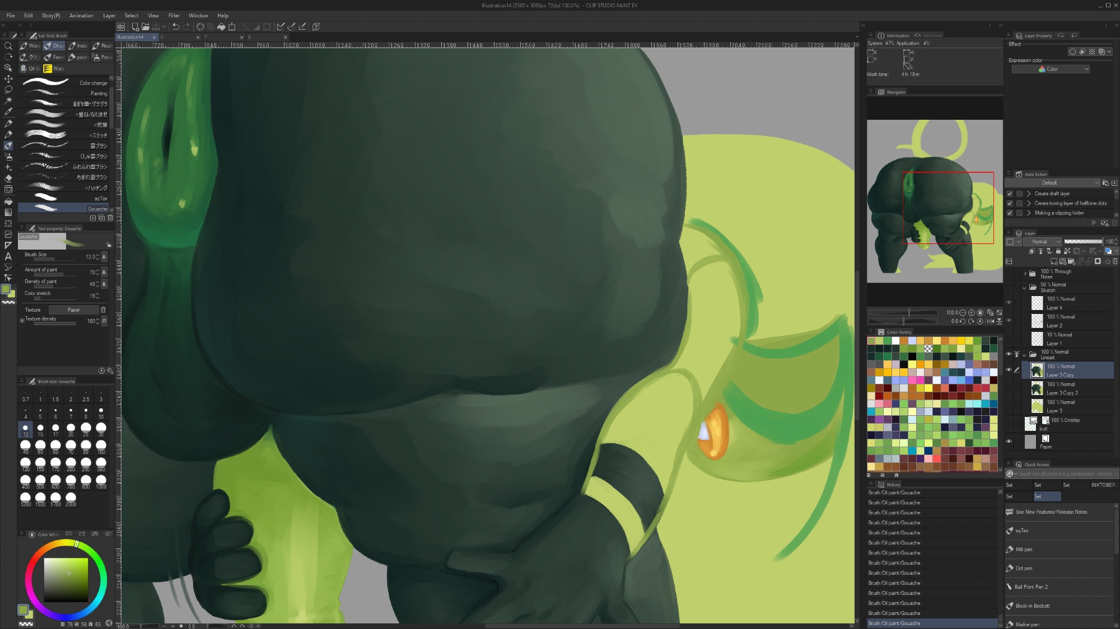Viewport: 1120px width, 629px height.
Task: Click See New Features/Release Notes
Action: pyautogui.click(x=1051, y=512)
